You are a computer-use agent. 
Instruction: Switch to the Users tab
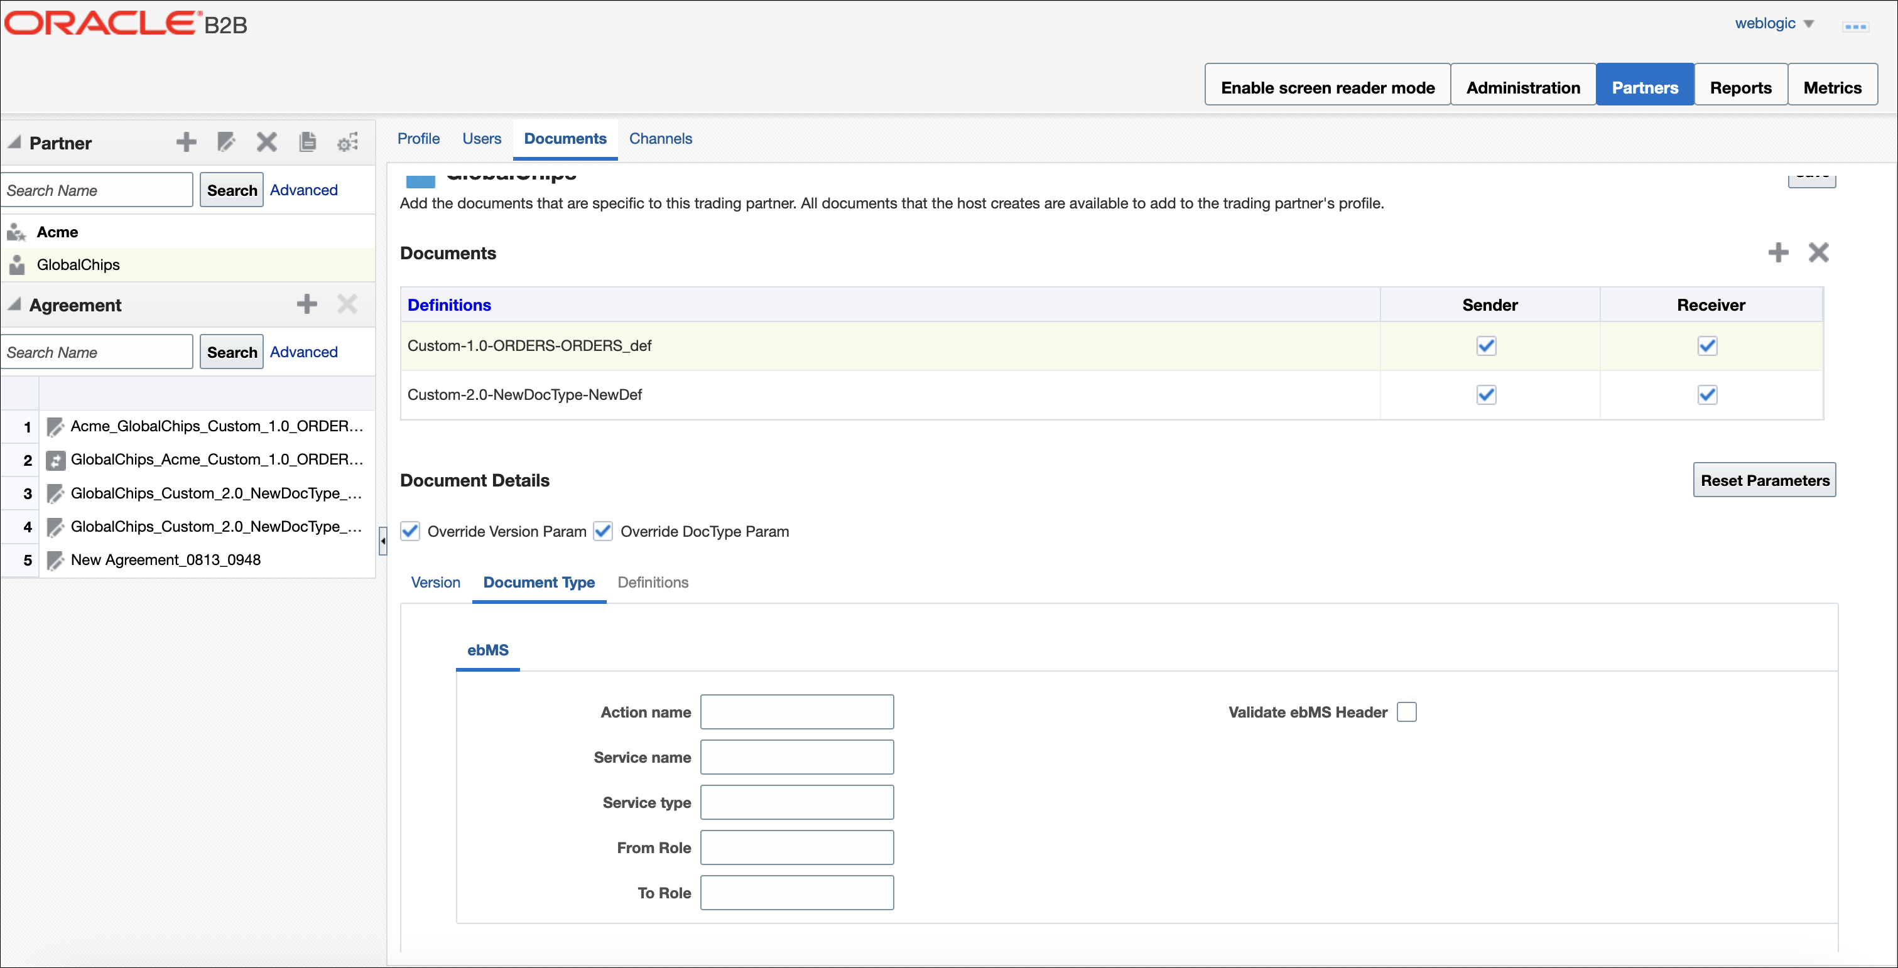(482, 139)
